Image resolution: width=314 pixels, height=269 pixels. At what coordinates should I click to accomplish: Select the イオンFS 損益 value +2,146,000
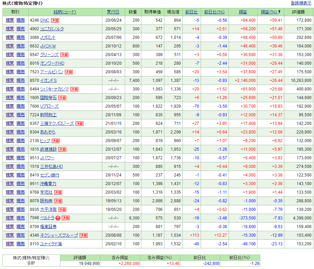pyautogui.click(x=245, y=80)
